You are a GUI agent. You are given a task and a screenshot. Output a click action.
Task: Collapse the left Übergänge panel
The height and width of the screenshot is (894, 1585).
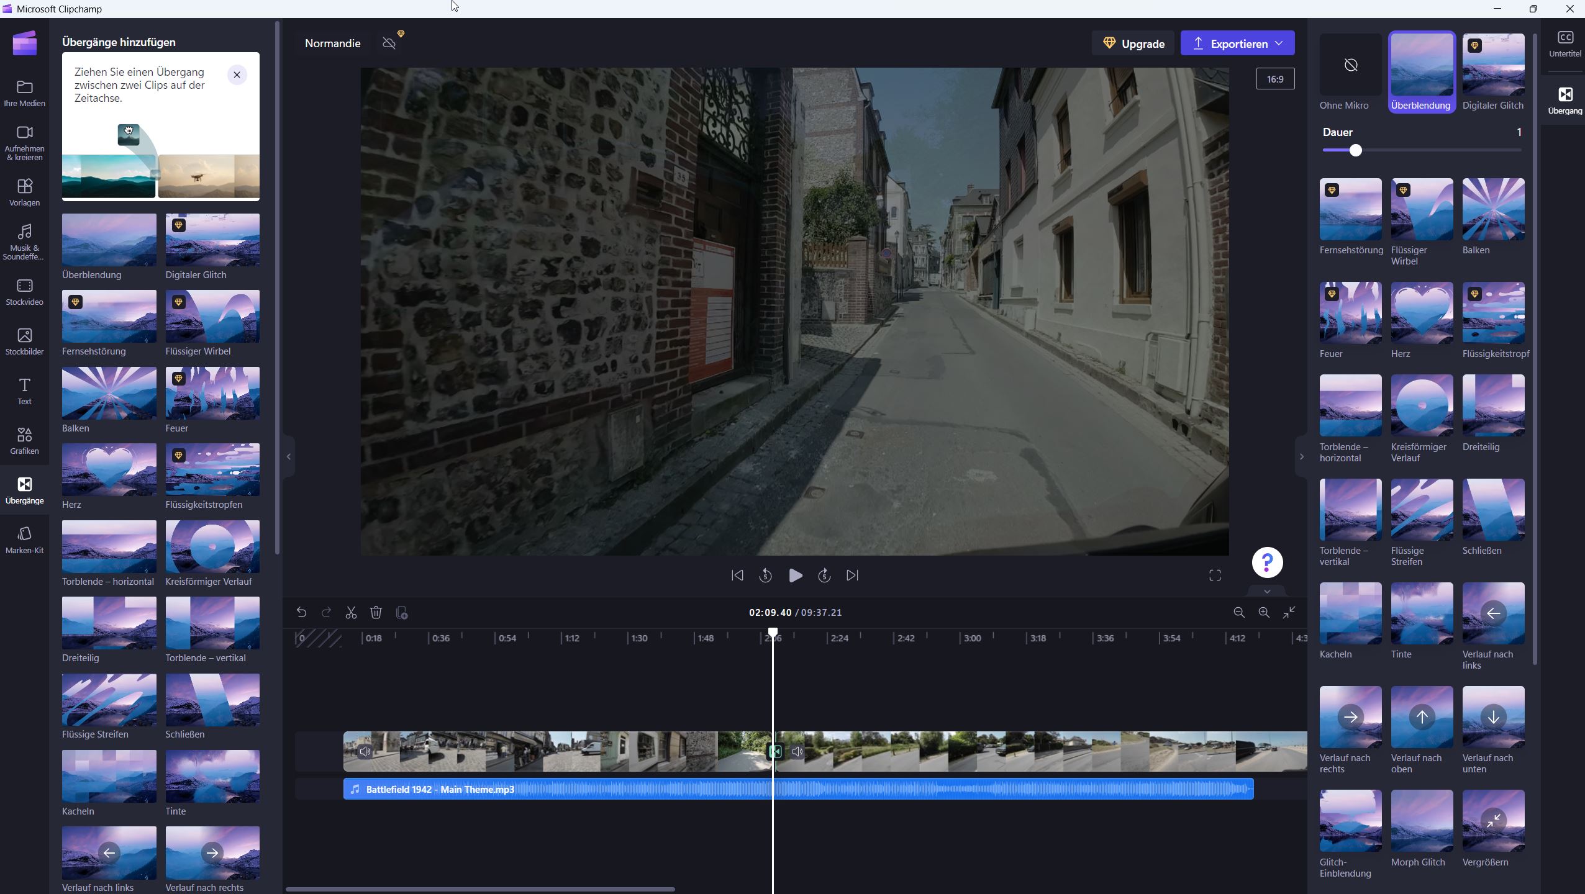click(x=288, y=457)
